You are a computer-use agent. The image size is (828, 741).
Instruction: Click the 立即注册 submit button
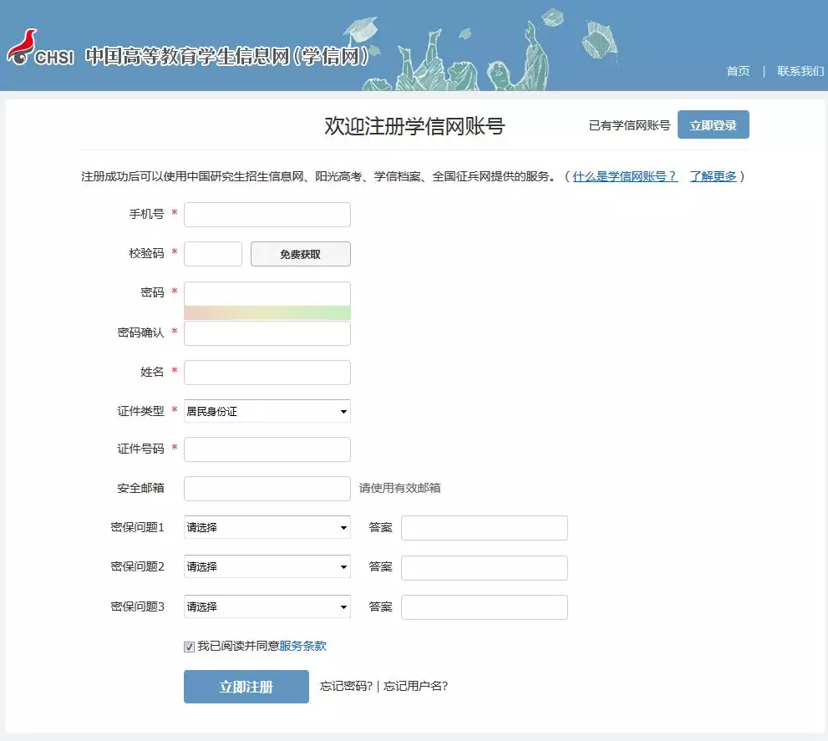(246, 687)
